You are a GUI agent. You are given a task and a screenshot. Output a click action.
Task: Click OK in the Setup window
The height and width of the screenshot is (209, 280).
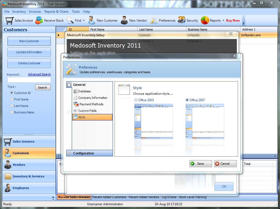tap(224, 186)
